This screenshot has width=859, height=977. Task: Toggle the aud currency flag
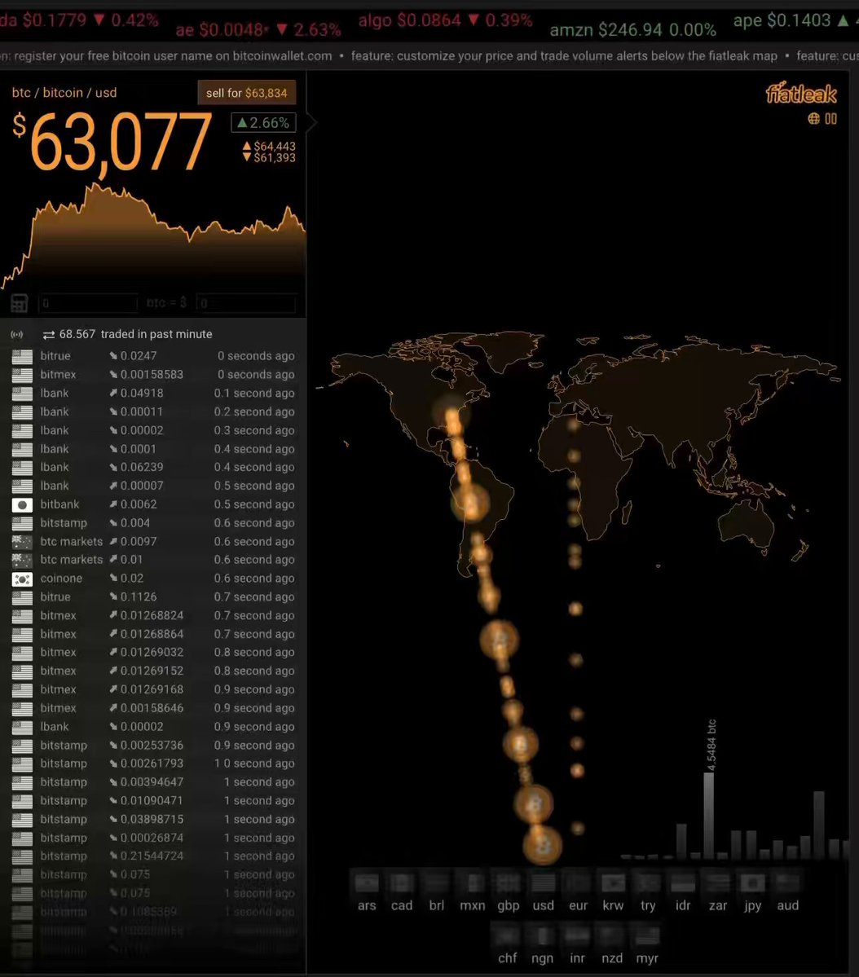(x=787, y=883)
